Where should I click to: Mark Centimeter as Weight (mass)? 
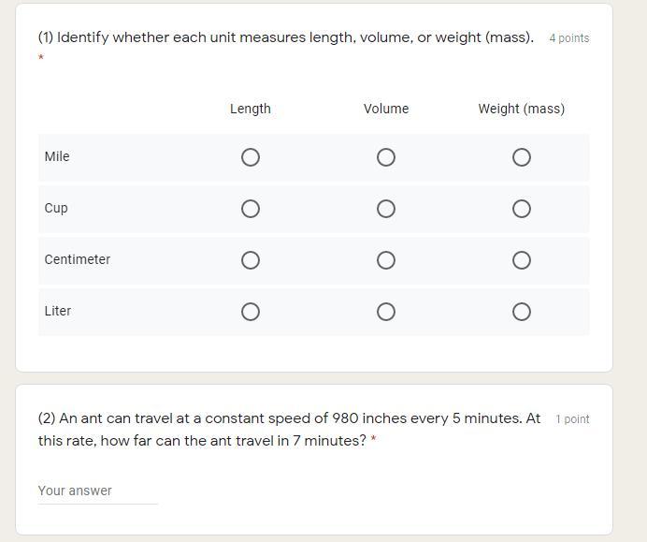coord(522,260)
